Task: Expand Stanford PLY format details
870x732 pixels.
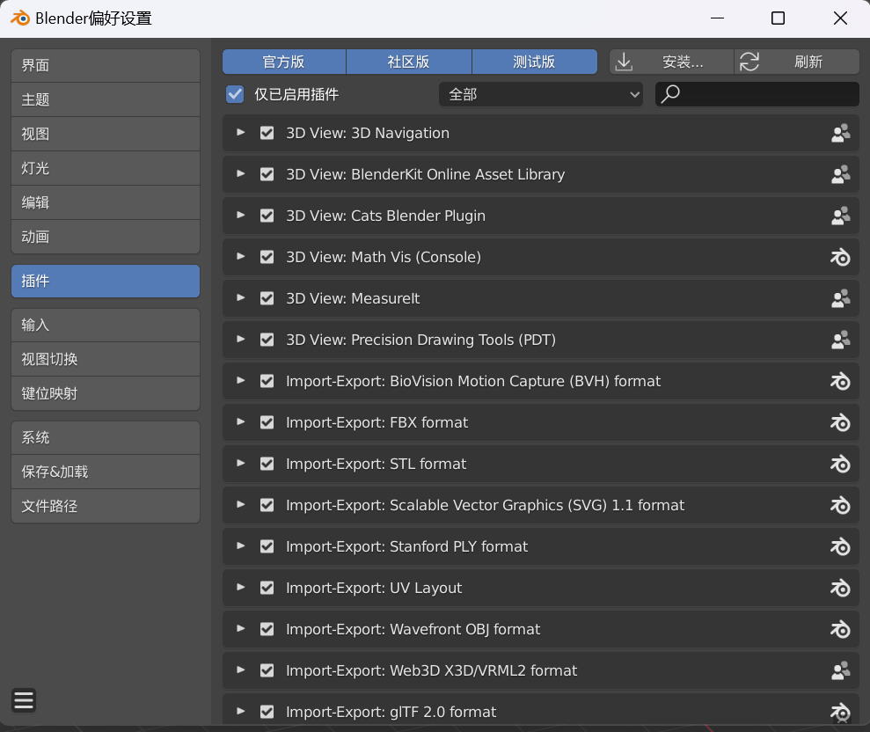Action: click(240, 546)
